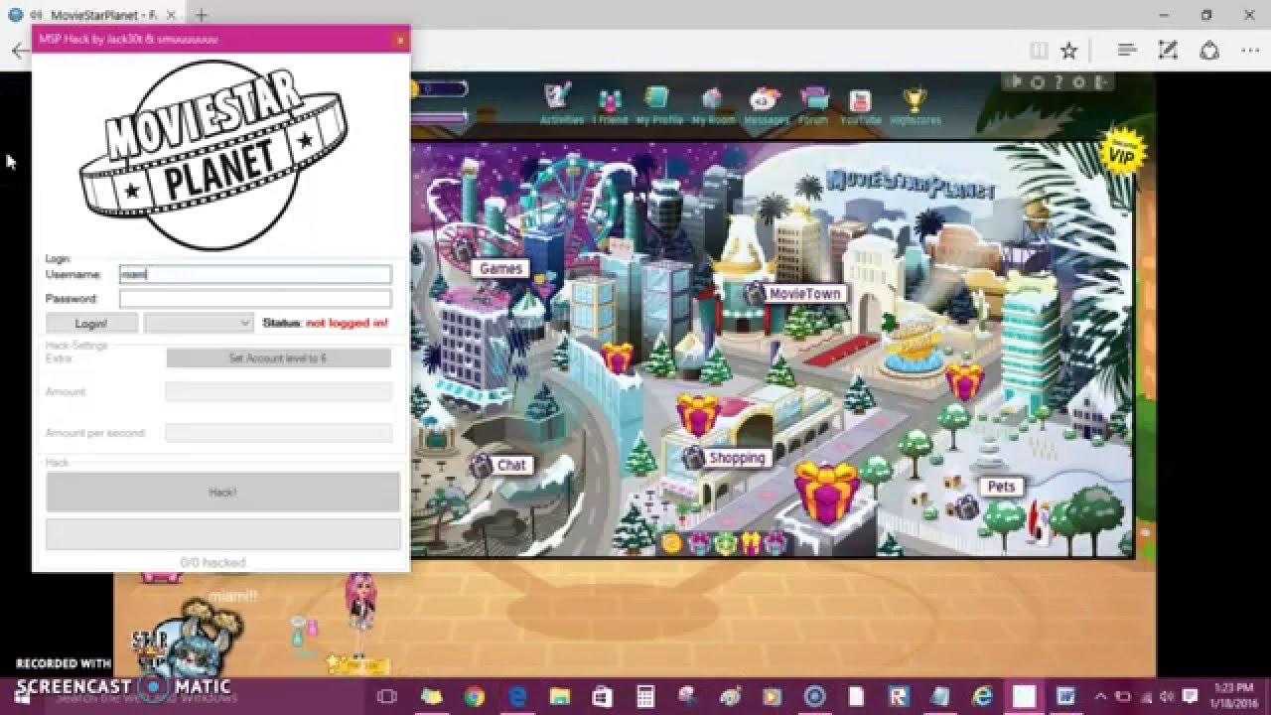This screenshot has height=715, width=1271.
Task: Click the gift box on the ice building
Action: click(617, 357)
